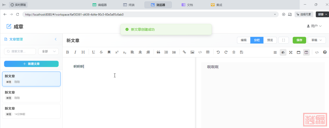329x128 pixels.
Task: Undo the last edit
Action: pos(218,52)
